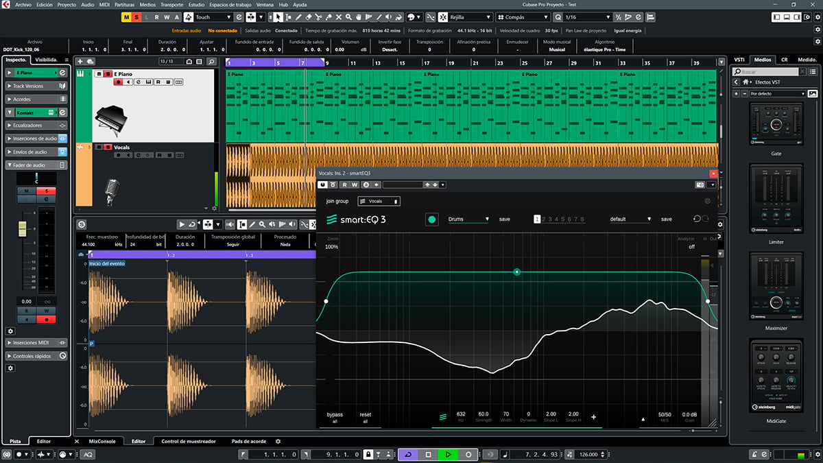Screen dimensions: 823x463
Task: Expand the Inserciones MIDI section
Action: coord(36,342)
